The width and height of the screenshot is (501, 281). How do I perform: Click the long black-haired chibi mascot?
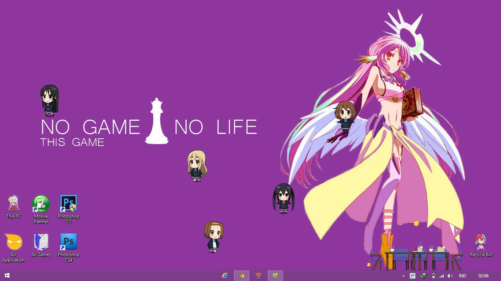click(x=50, y=101)
